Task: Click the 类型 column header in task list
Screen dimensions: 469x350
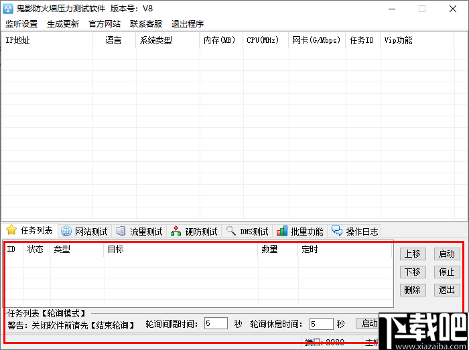Action: pos(77,250)
